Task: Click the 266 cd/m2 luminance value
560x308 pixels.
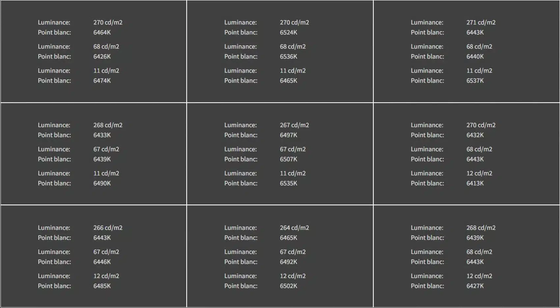Action: pos(108,227)
